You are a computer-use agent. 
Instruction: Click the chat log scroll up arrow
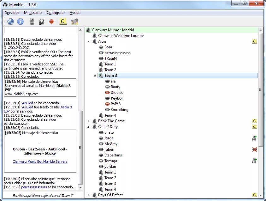(80, 30)
